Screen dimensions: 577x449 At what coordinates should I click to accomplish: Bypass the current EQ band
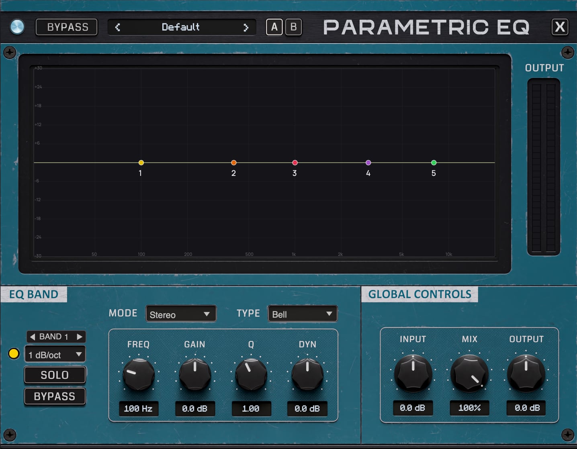tap(55, 396)
